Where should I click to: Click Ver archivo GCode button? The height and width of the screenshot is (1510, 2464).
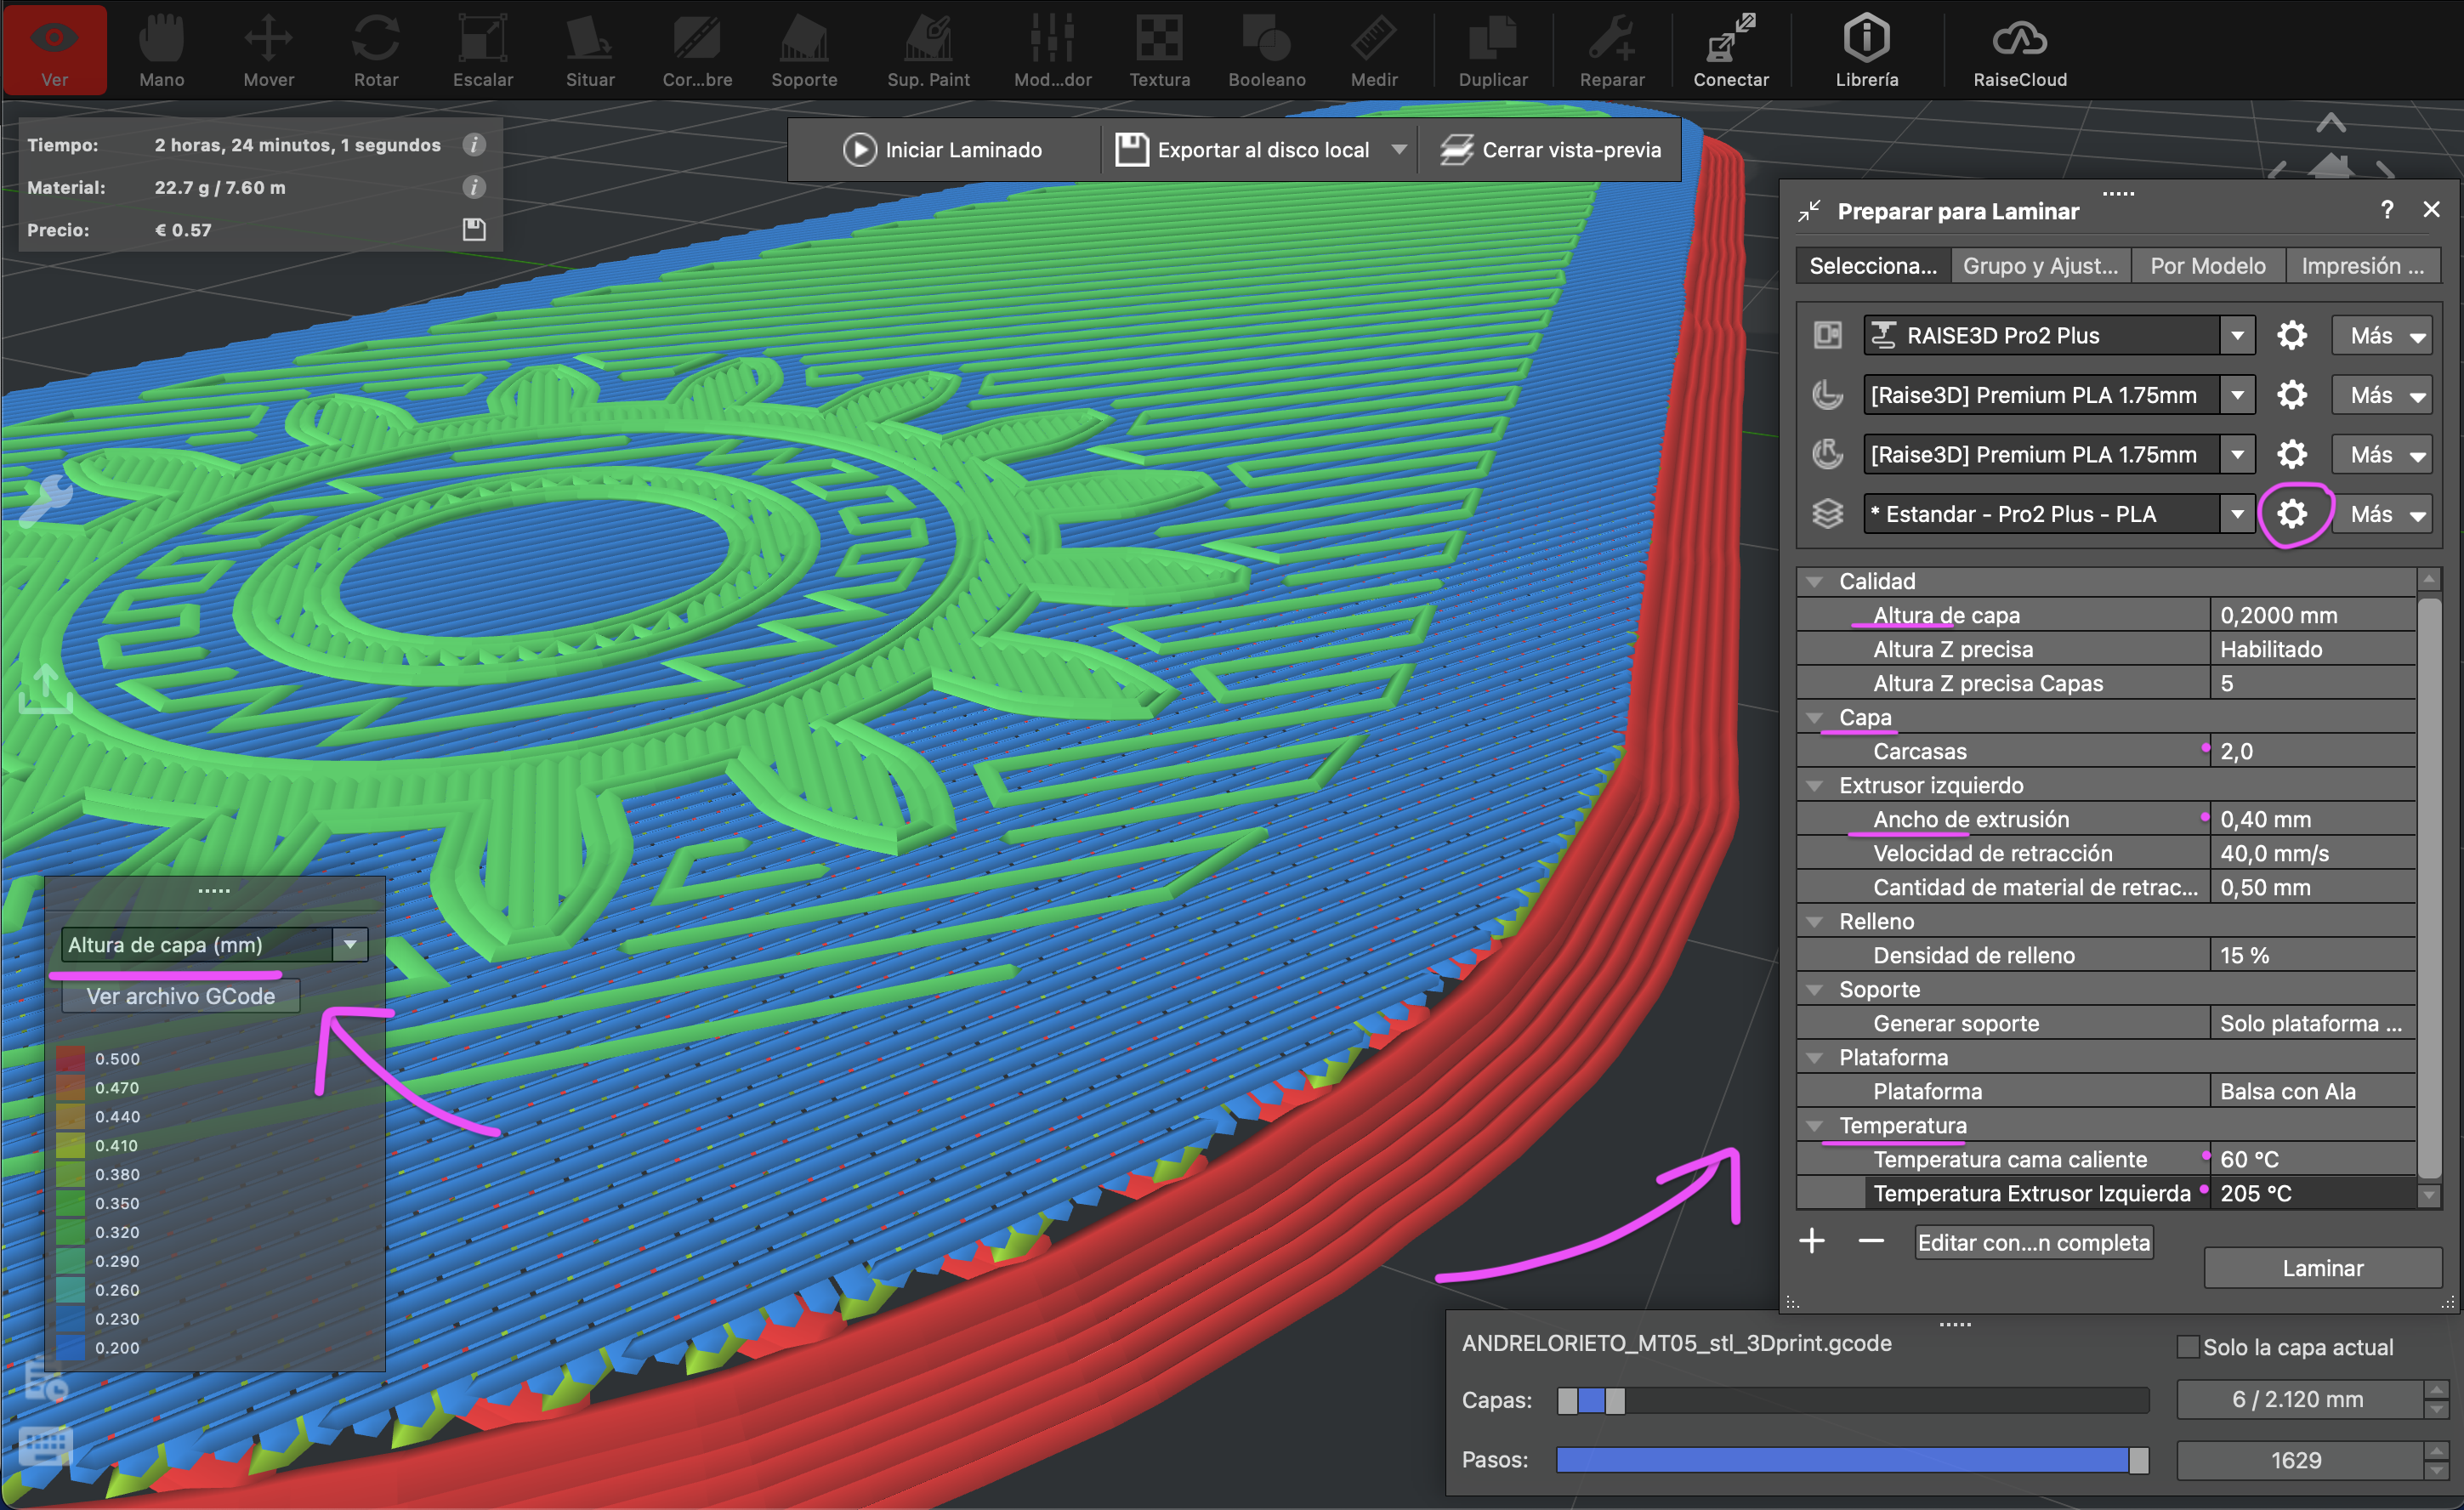181,996
